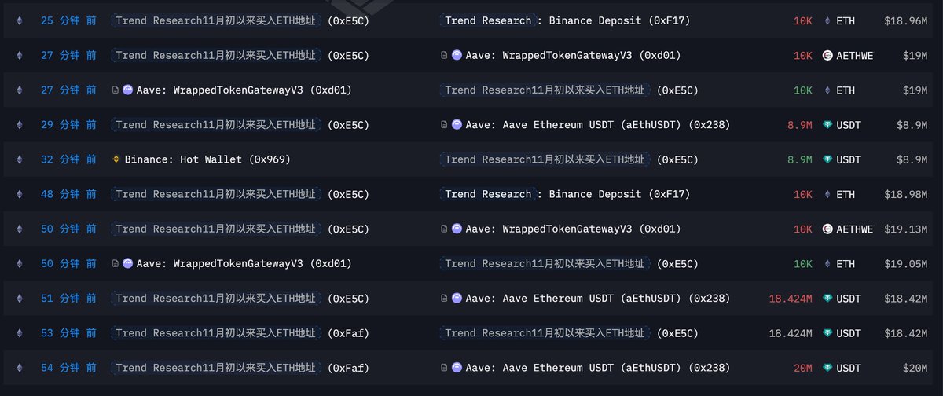Click the Aave ghost icon in the 51 分钟前 row
943x396 pixels.
pyautogui.click(x=457, y=299)
